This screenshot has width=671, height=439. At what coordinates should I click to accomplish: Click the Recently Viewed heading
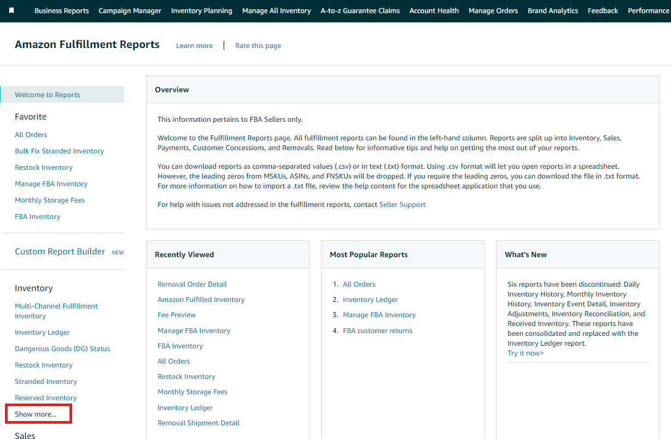click(x=184, y=254)
